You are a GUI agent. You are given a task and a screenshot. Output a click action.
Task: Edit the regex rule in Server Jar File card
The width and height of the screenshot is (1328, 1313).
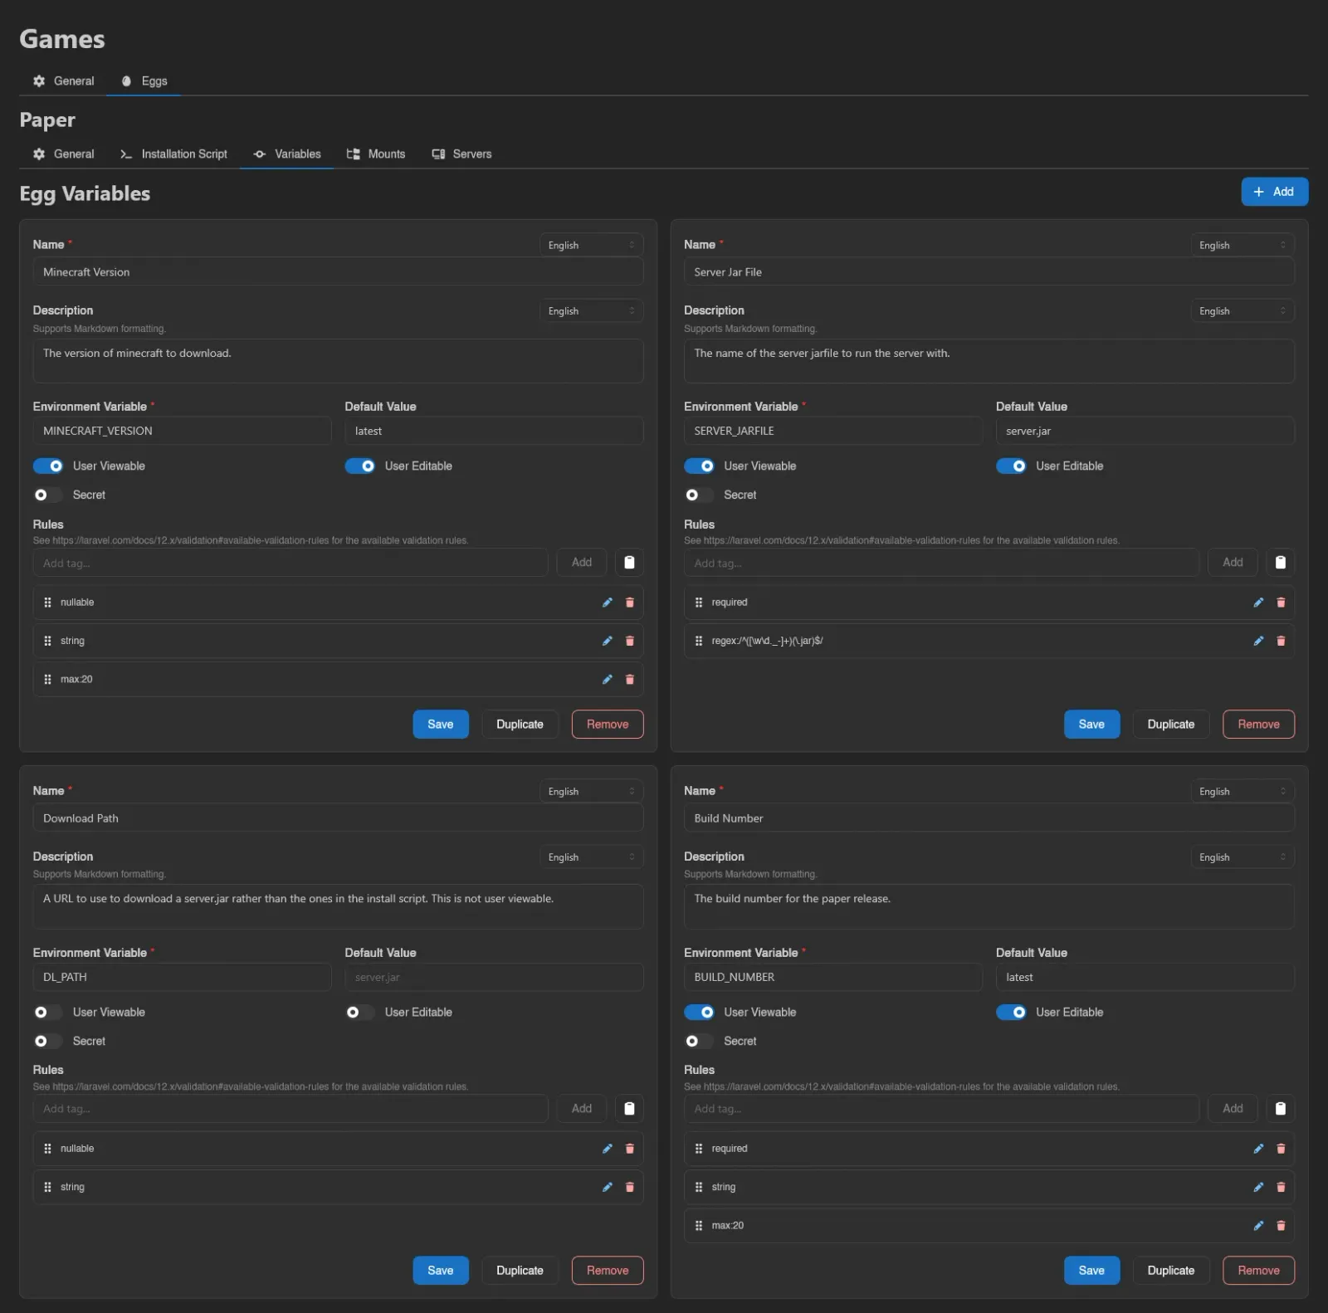pos(1258,641)
